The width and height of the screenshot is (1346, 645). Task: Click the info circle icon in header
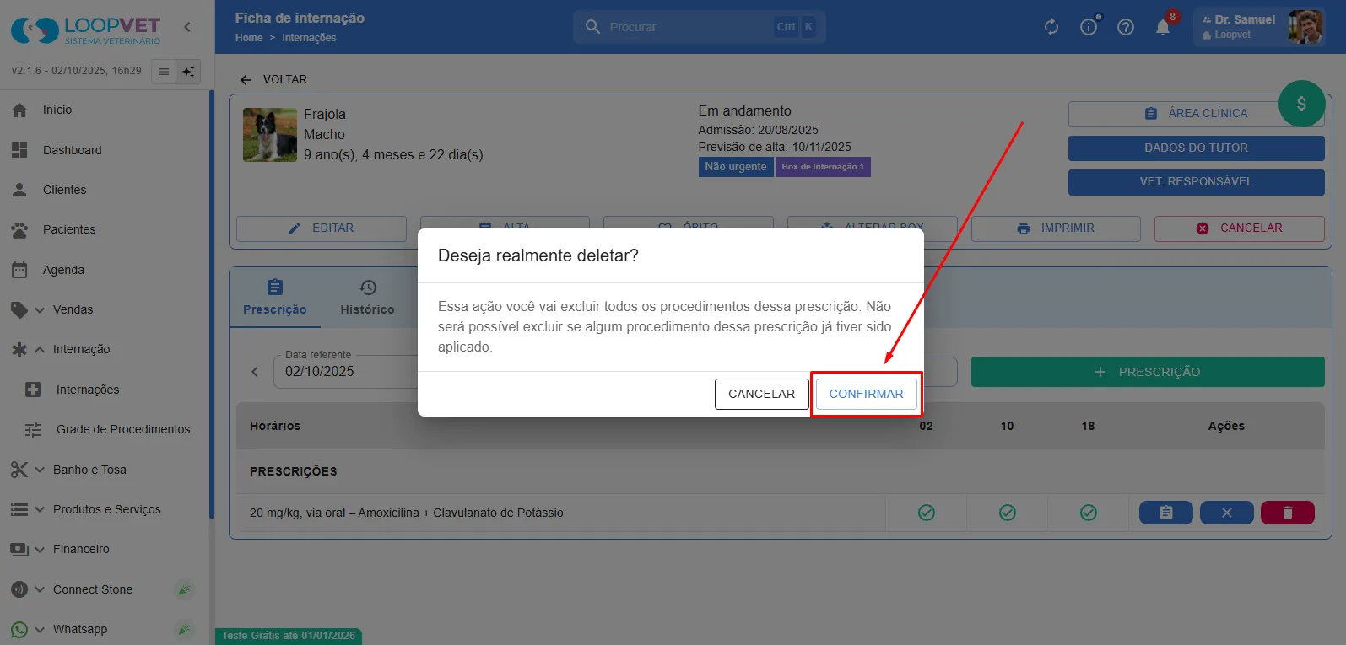coord(1089,27)
